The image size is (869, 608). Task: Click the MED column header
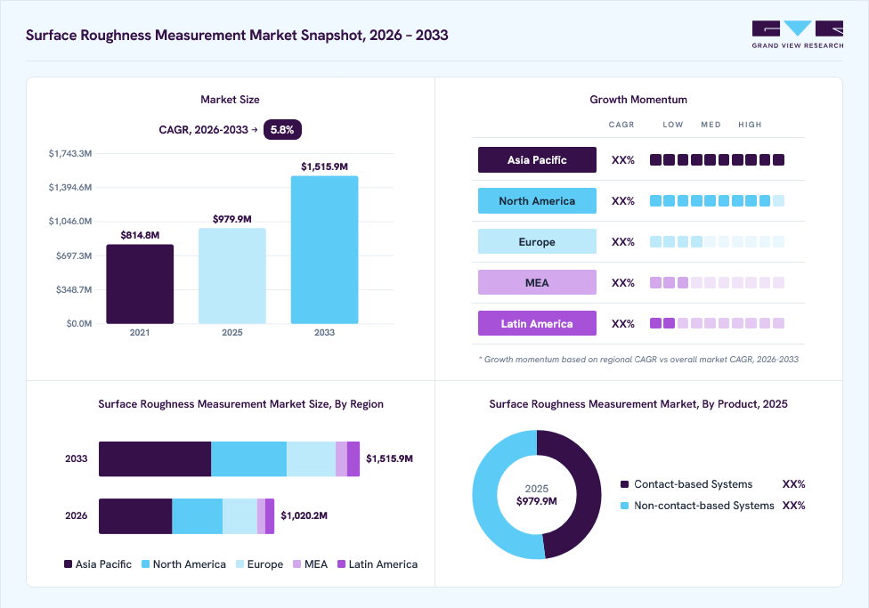point(711,125)
